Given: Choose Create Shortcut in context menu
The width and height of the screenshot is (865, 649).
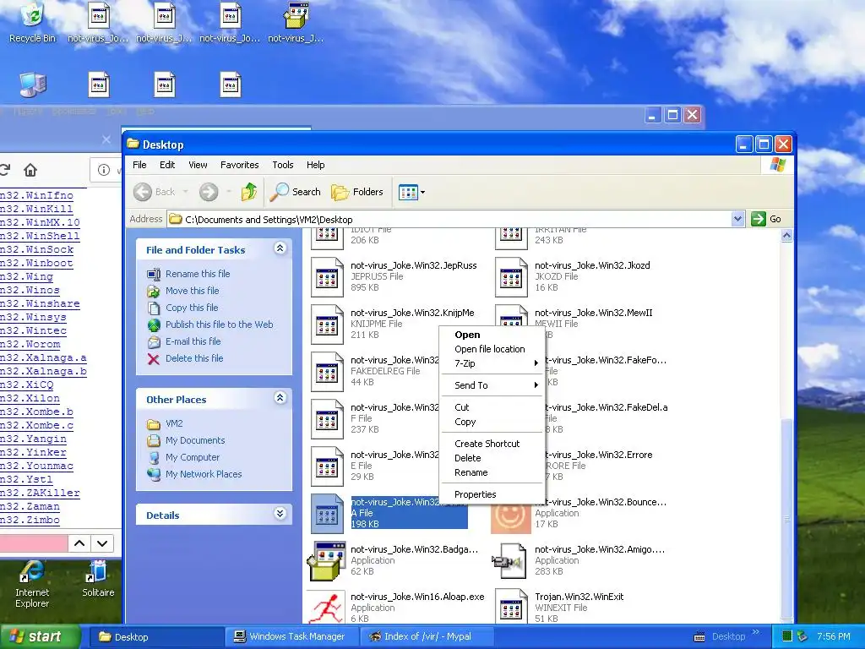Looking at the screenshot, I should pyautogui.click(x=492, y=444).
